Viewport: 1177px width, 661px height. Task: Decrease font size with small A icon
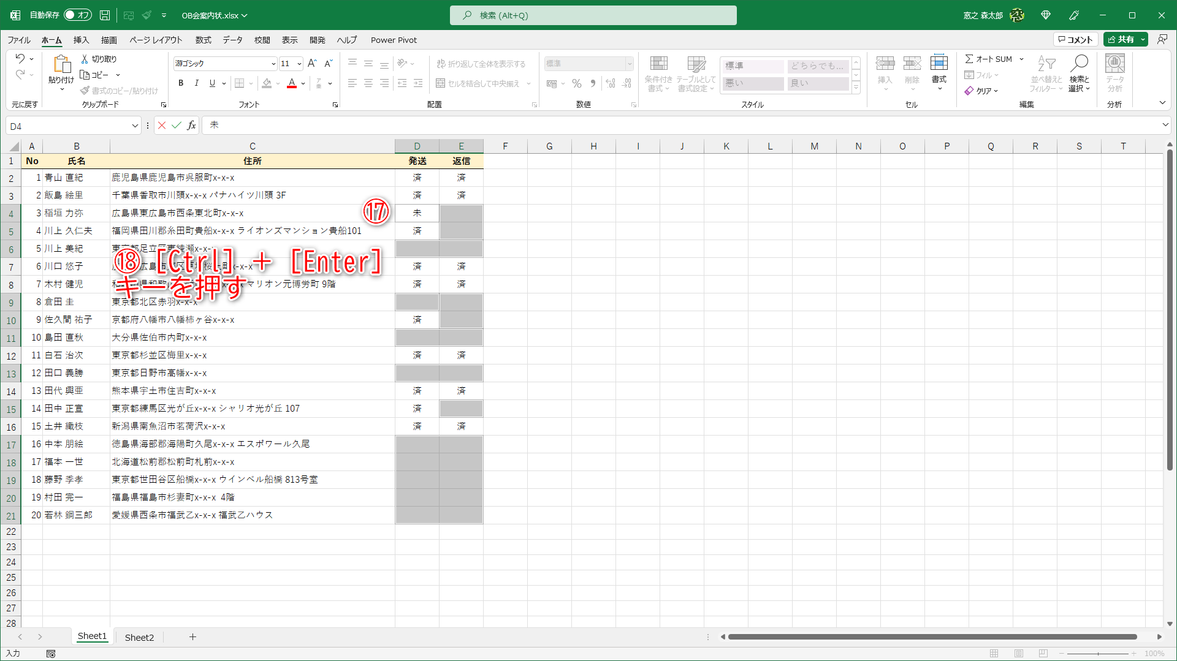click(329, 63)
